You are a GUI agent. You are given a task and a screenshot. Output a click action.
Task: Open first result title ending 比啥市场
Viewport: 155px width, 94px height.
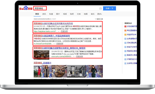coord(53,23)
